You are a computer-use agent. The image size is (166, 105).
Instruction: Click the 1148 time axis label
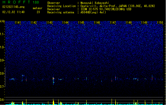pos(129,23)
